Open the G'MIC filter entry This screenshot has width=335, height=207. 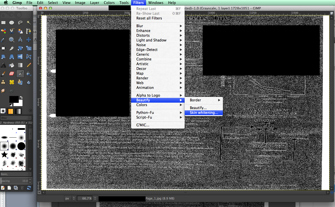(x=143, y=125)
